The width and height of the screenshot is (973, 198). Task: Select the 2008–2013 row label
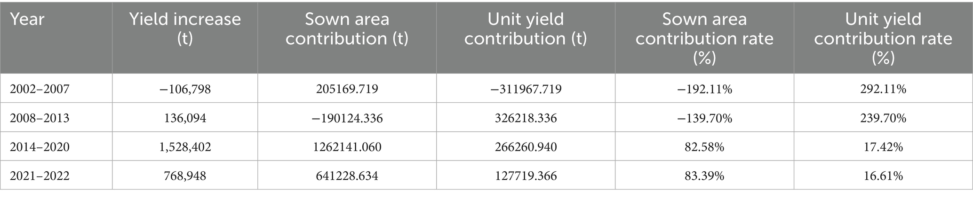pyautogui.click(x=40, y=118)
